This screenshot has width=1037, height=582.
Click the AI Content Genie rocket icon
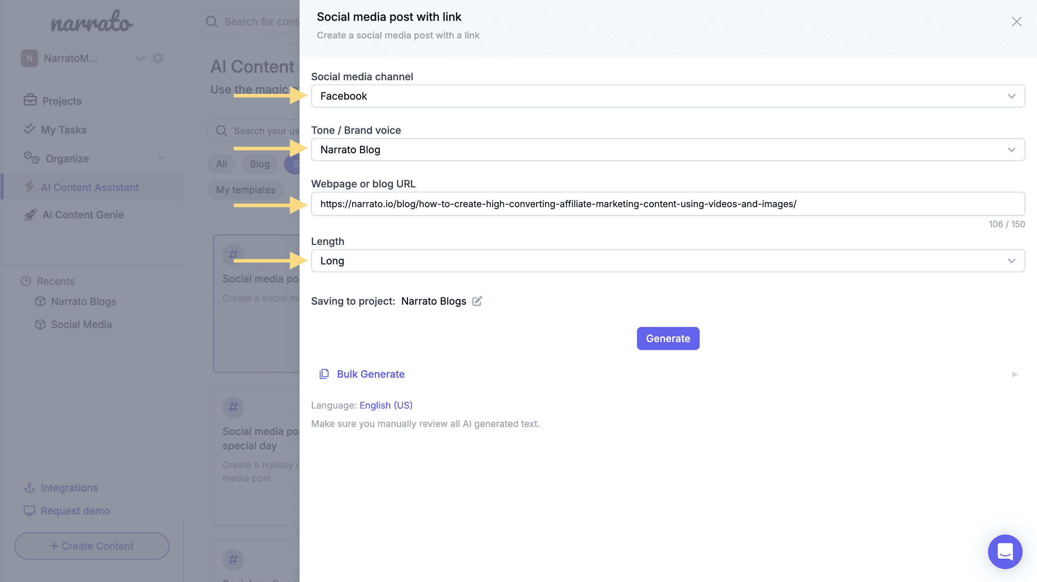coord(30,215)
